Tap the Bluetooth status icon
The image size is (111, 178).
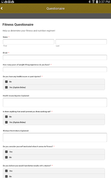tap(89, 2)
